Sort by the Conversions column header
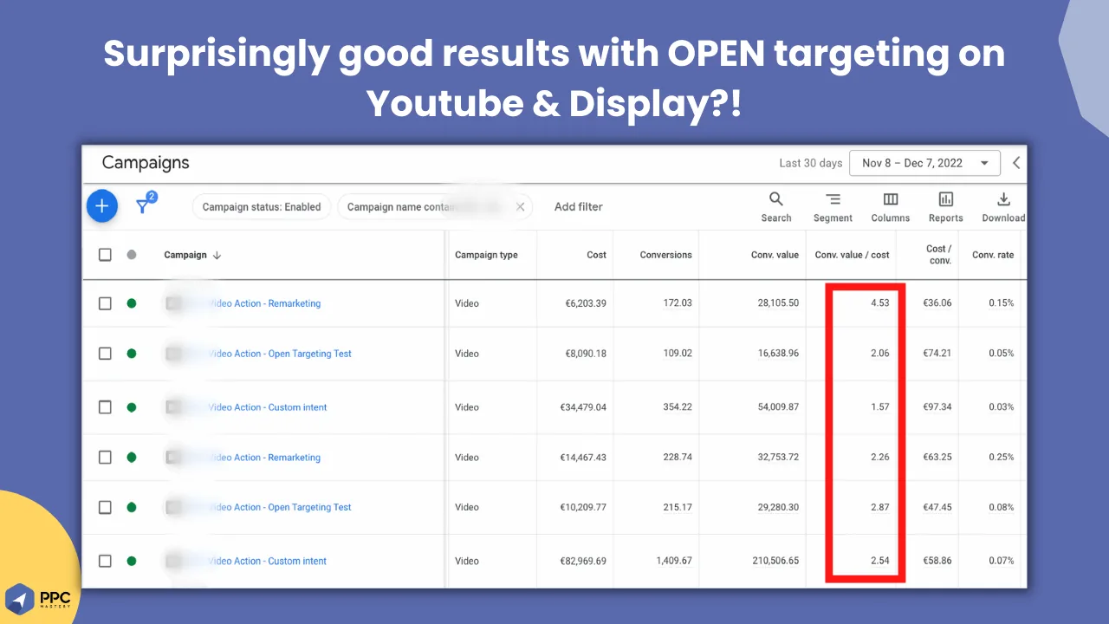 pyautogui.click(x=665, y=255)
